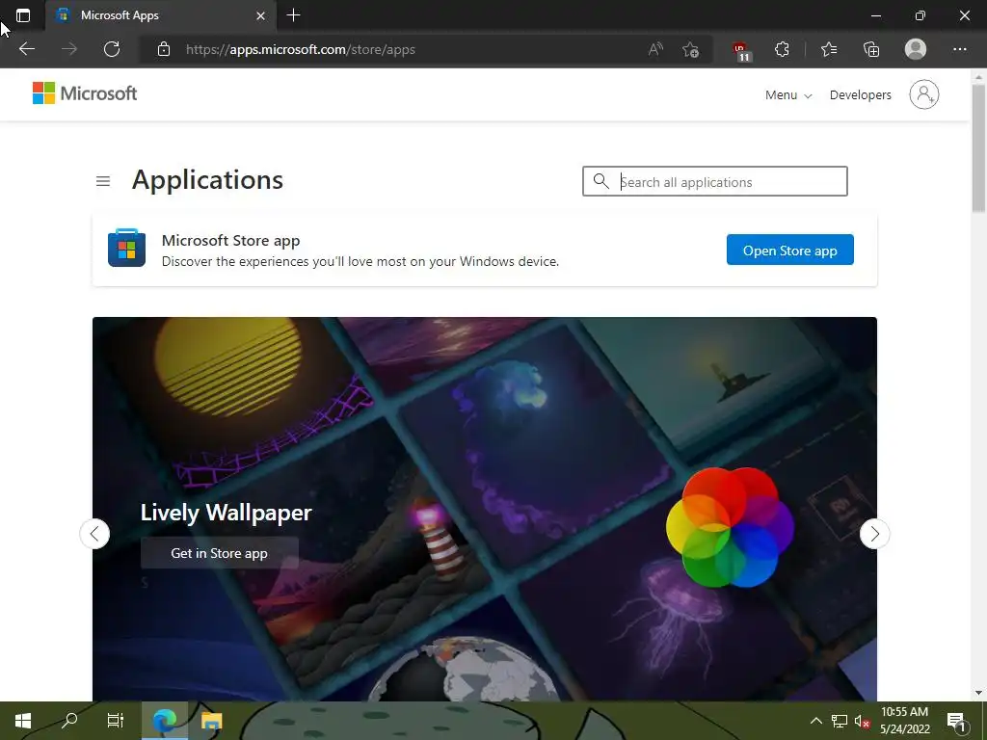Open the Developers link
This screenshot has width=987, height=740.
click(x=860, y=95)
